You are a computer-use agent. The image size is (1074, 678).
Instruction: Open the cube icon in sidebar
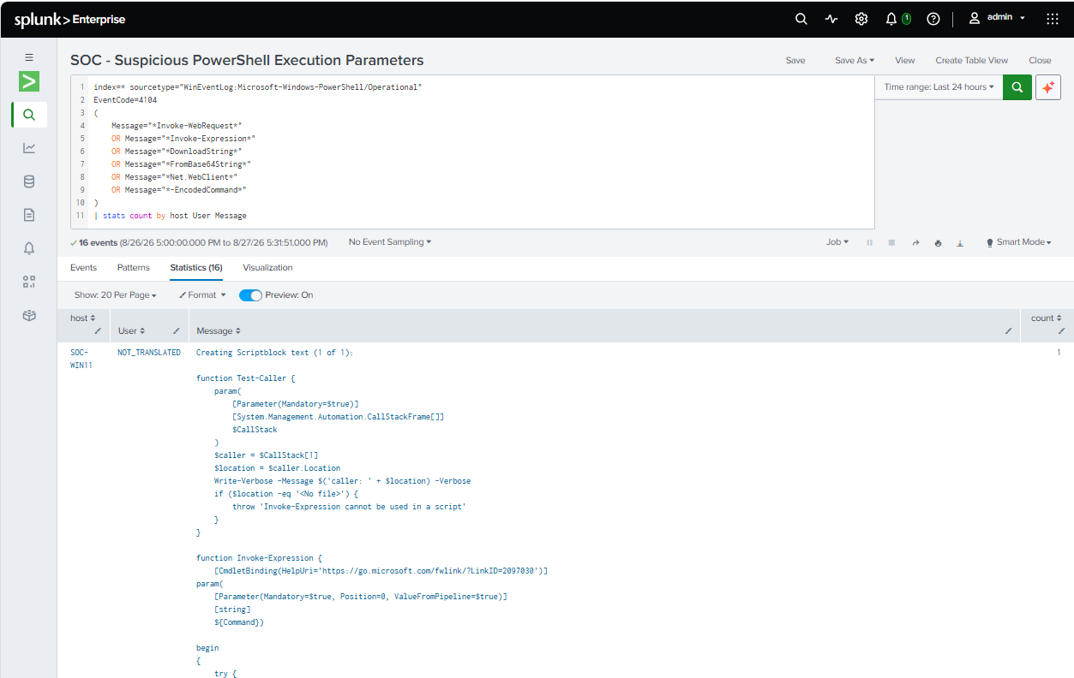29,315
